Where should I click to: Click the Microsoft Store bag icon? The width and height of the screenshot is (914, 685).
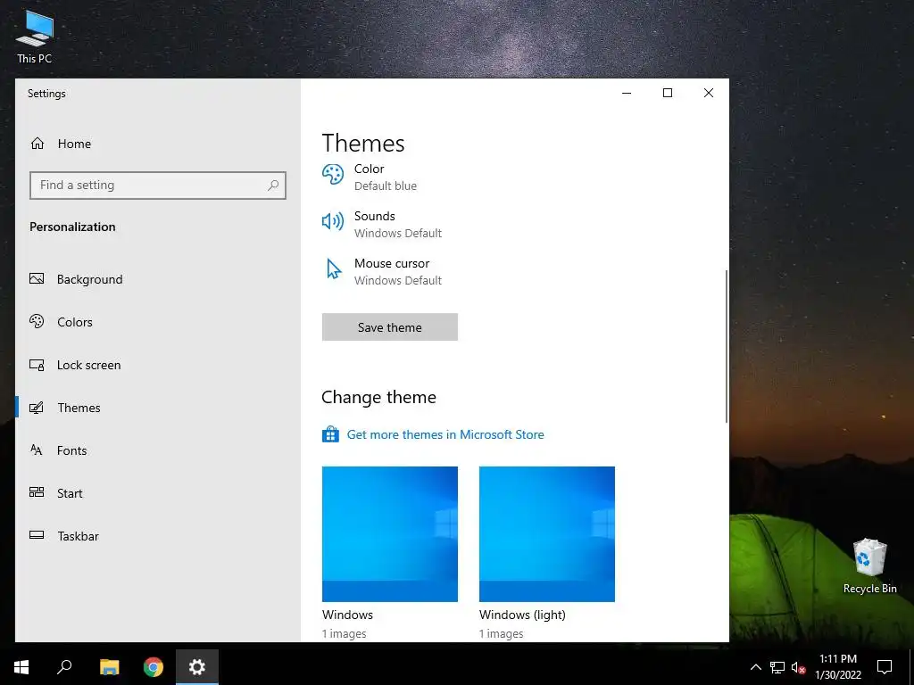coord(330,434)
